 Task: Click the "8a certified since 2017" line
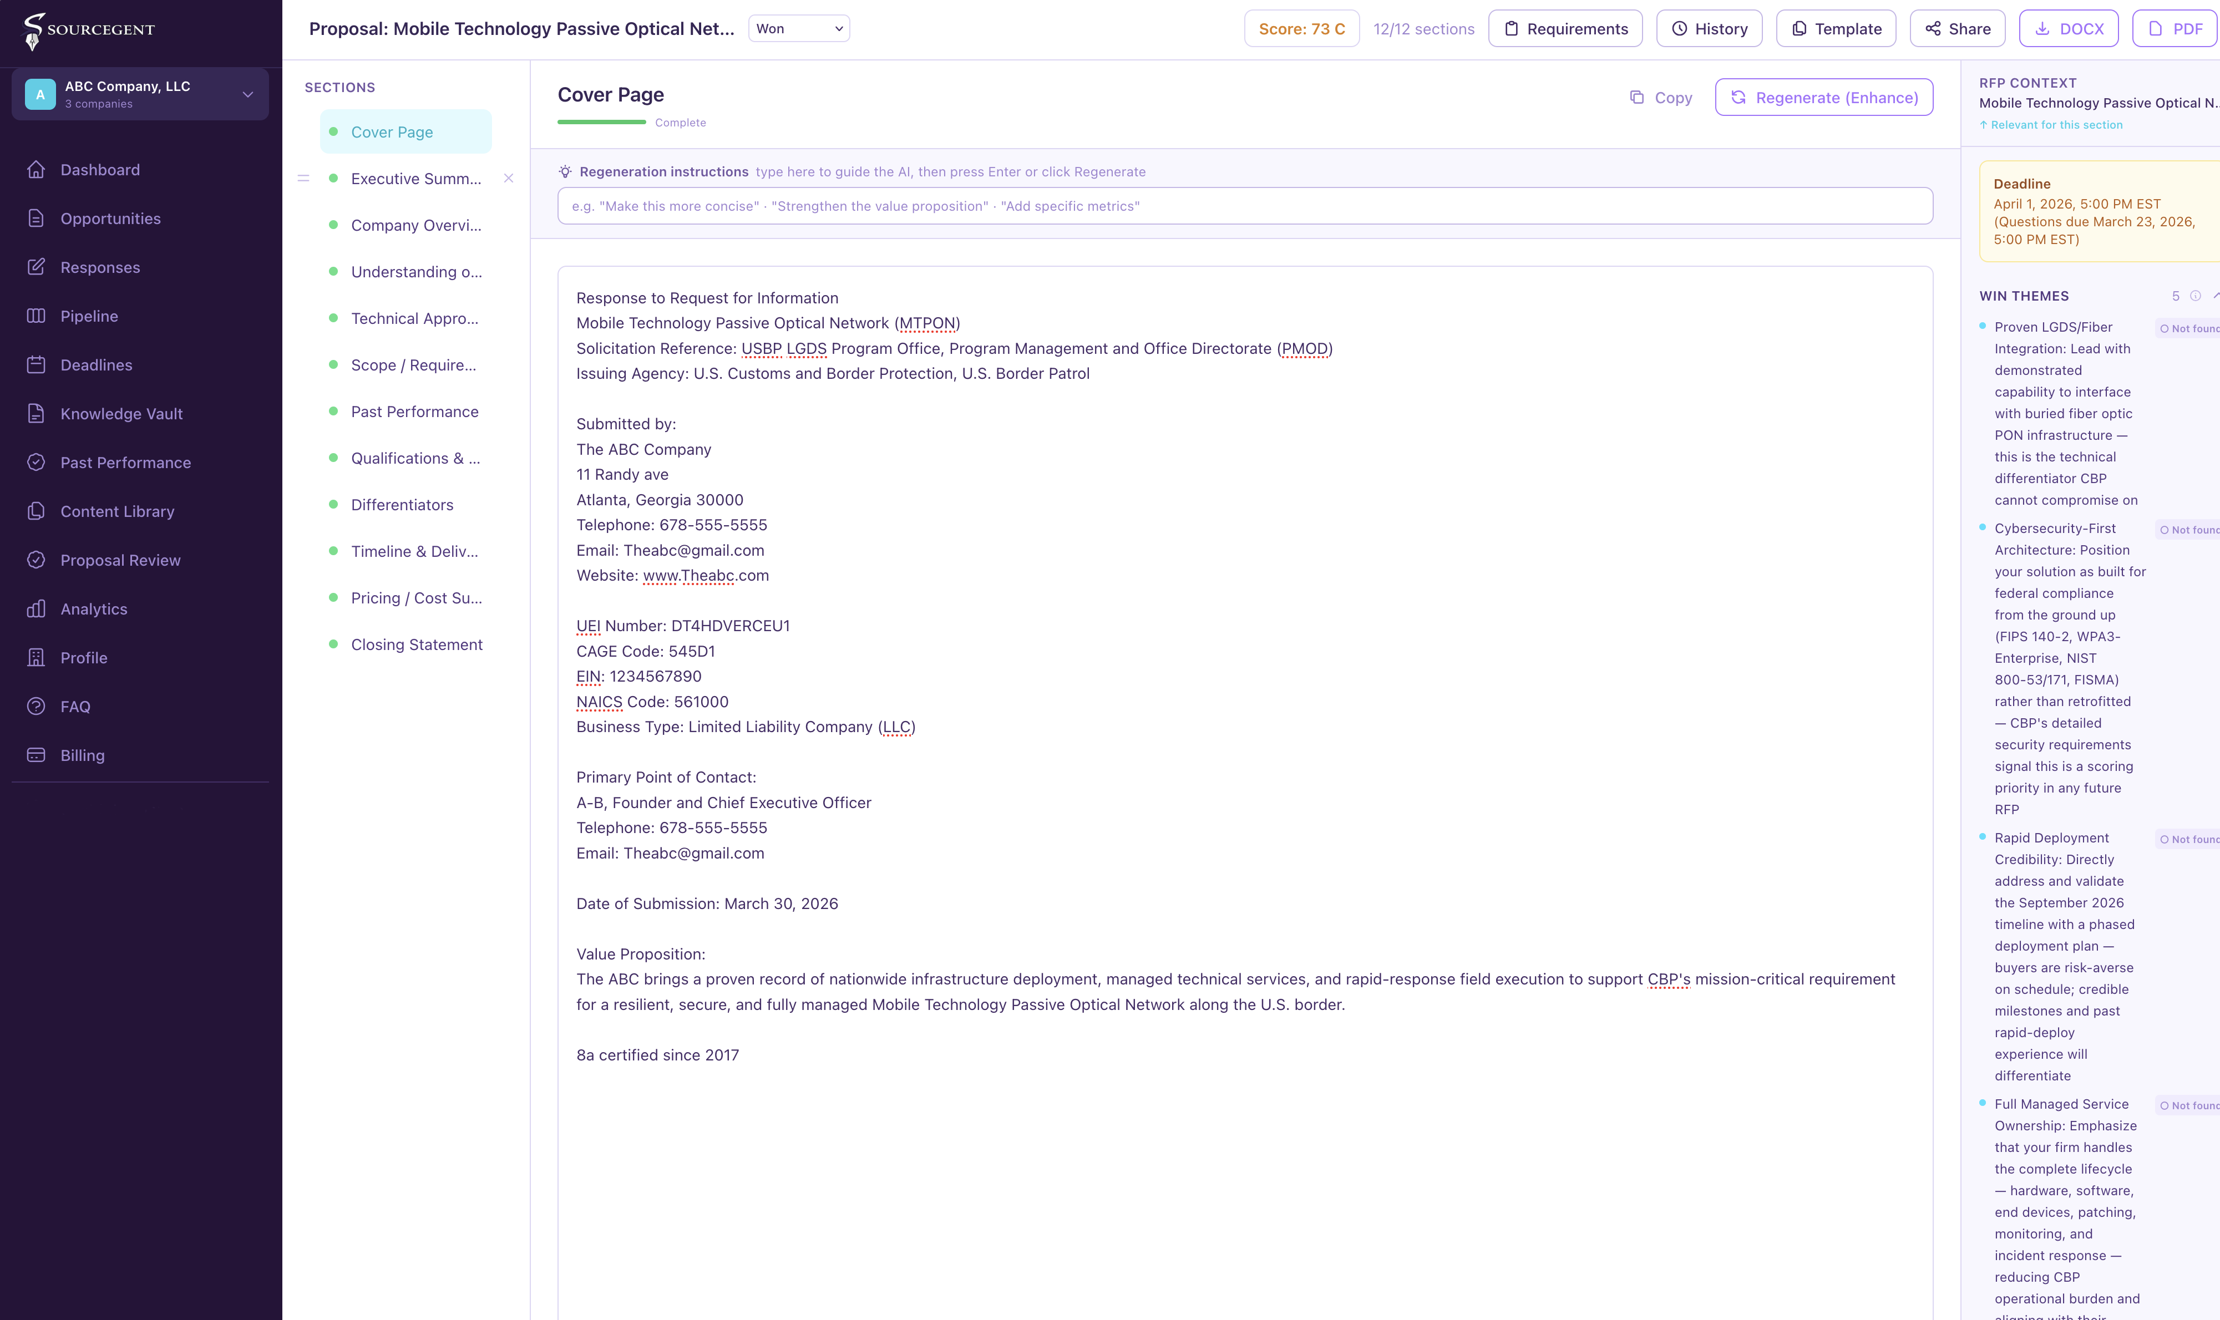tap(657, 1055)
